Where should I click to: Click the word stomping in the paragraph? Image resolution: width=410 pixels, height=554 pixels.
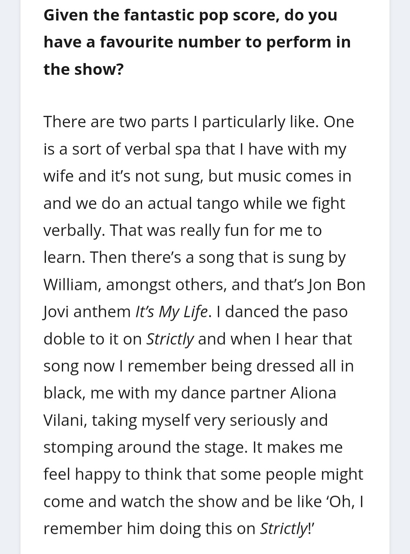click(78, 448)
